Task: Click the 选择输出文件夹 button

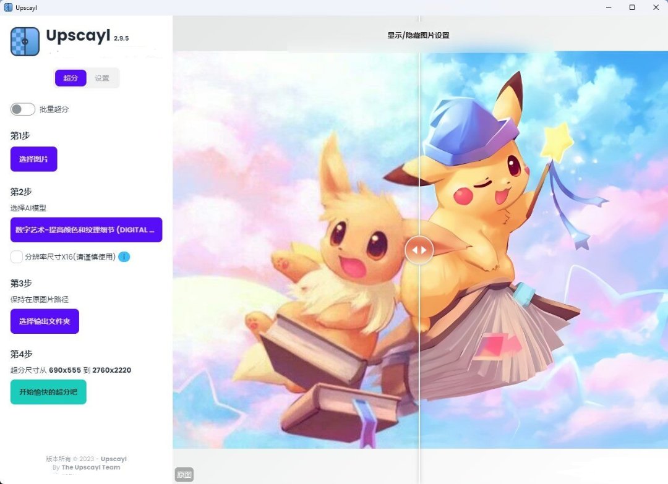Action: coord(45,321)
